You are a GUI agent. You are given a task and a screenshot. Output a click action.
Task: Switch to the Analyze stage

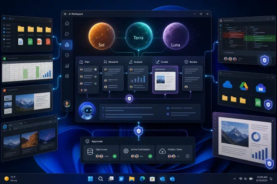[x=136, y=62]
